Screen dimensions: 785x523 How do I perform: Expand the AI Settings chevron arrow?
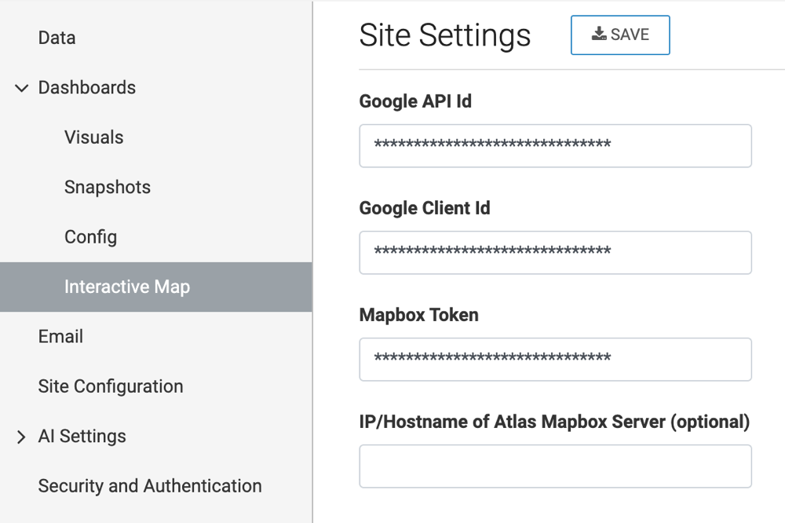pyautogui.click(x=21, y=437)
